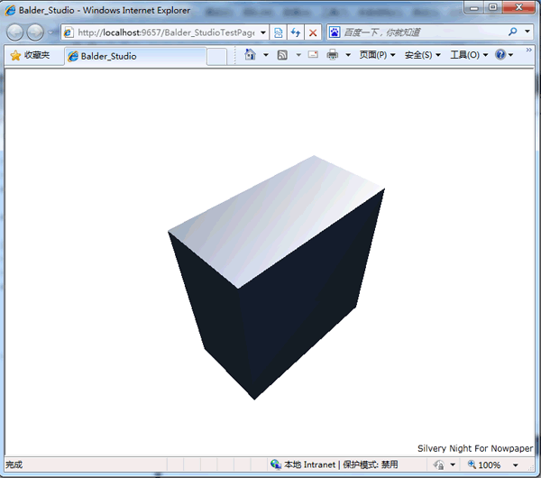Screen dimensions: 541x478
Task: Open the 收藏夹 favorites button
Action: point(30,55)
